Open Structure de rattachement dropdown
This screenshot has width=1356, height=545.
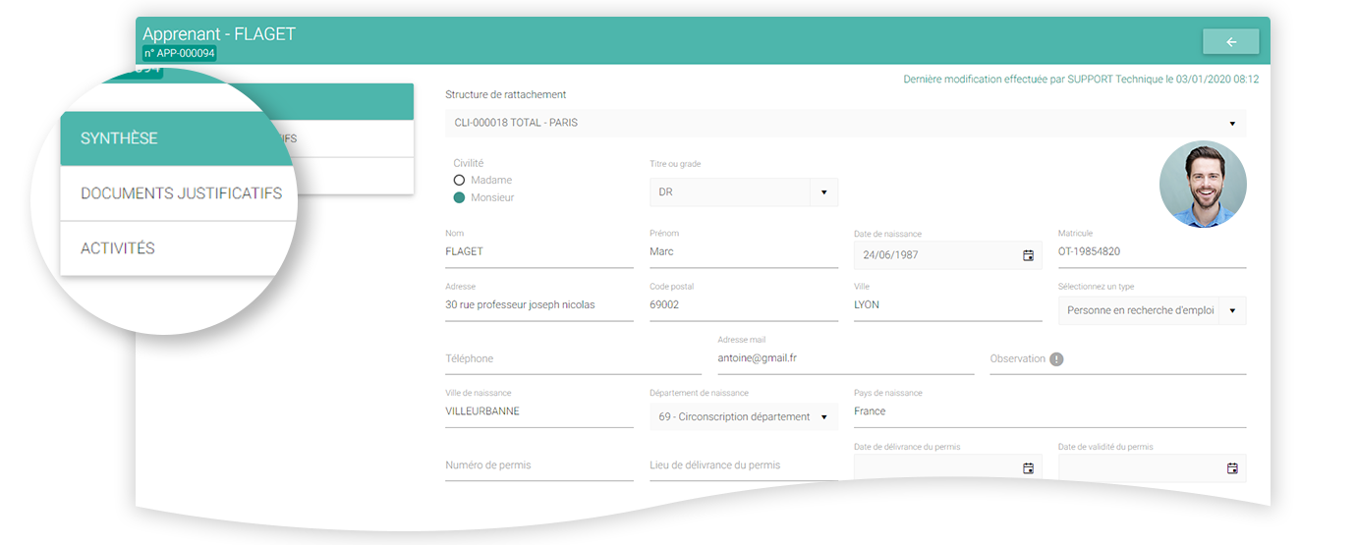pos(845,123)
